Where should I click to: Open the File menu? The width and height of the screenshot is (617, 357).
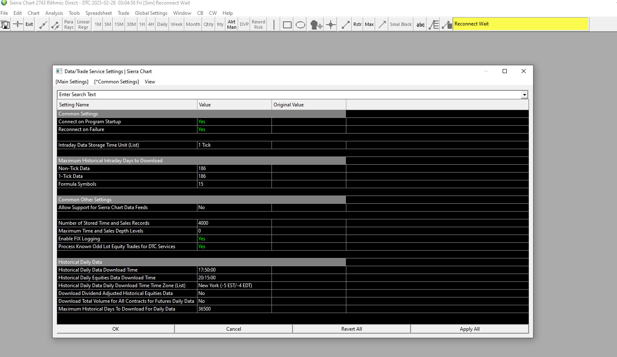pyautogui.click(x=4, y=13)
